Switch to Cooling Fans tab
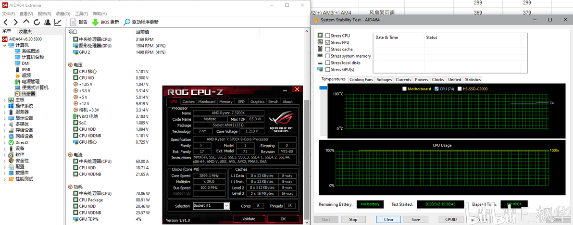 coord(361,80)
